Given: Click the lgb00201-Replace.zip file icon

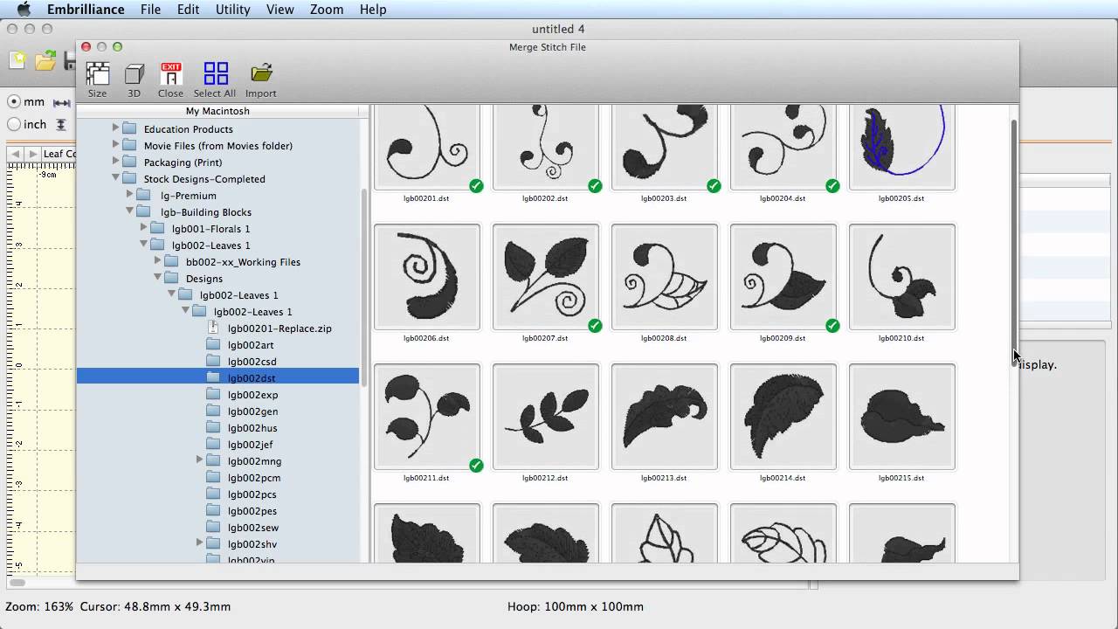Looking at the screenshot, I should tap(213, 328).
